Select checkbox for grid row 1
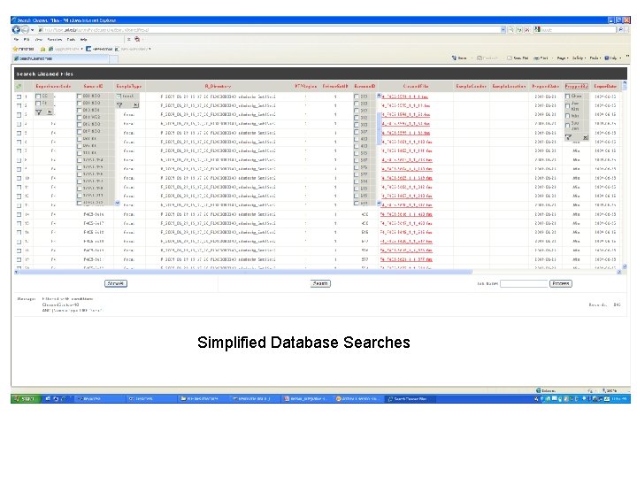Screen dimensions: 637x478 [x=19, y=96]
